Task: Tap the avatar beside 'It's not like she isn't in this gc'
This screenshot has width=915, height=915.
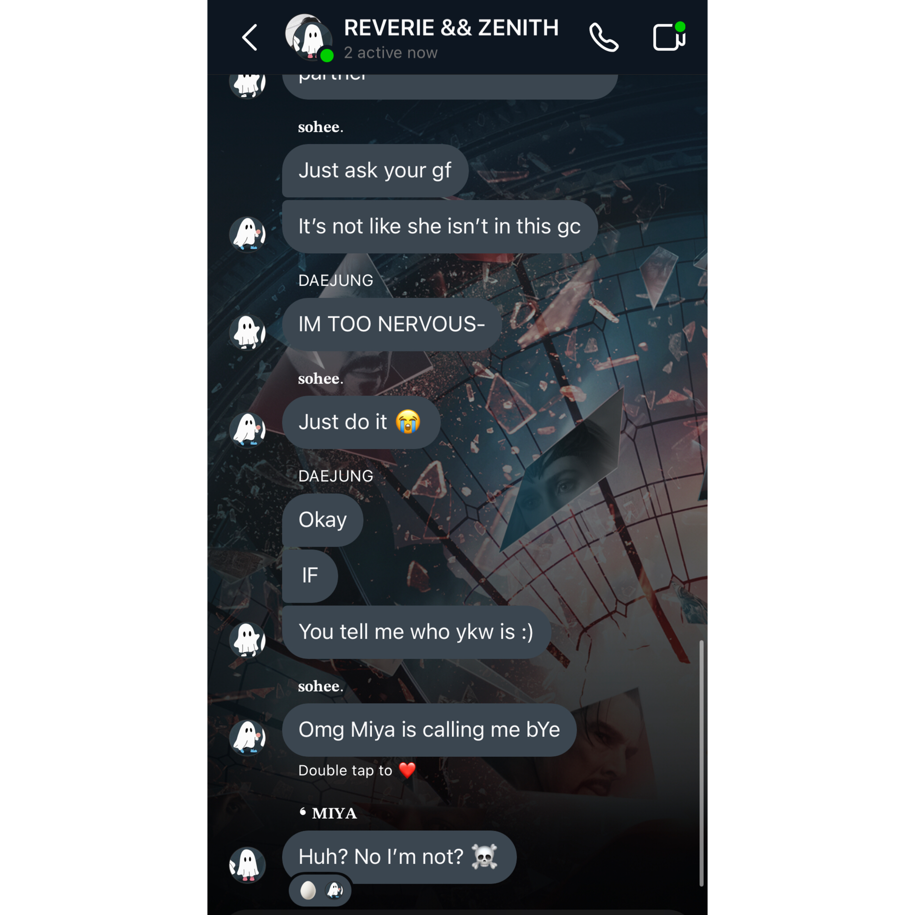Action: (247, 234)
